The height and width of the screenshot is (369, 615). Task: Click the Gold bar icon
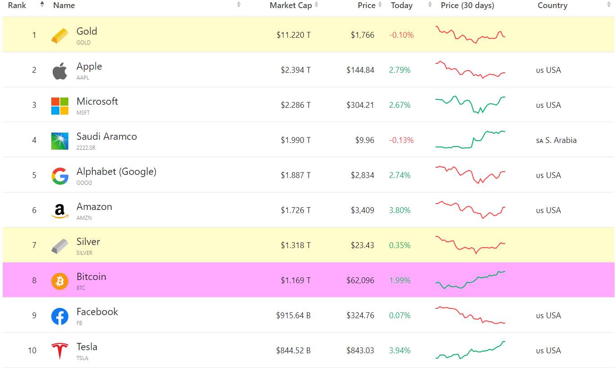tap(60, 36)
